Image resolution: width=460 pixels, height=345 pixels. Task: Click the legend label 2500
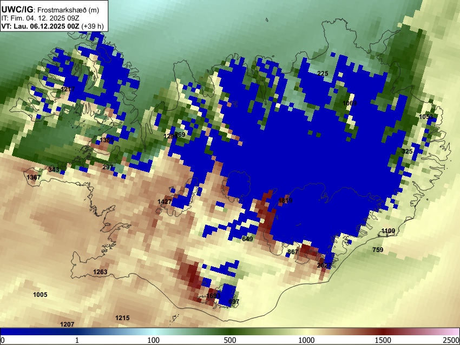[452, 340]
